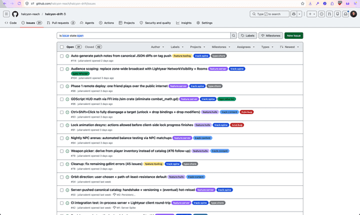This screenshot has height=215, width=360.
Task: Click the Milestones button
Action: coord(271,35)
